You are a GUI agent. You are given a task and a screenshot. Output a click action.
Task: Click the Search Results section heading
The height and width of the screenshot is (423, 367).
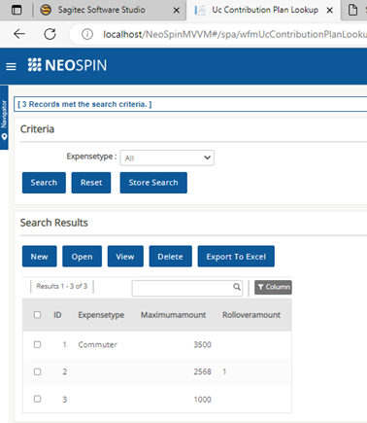(x=54, y=223)
